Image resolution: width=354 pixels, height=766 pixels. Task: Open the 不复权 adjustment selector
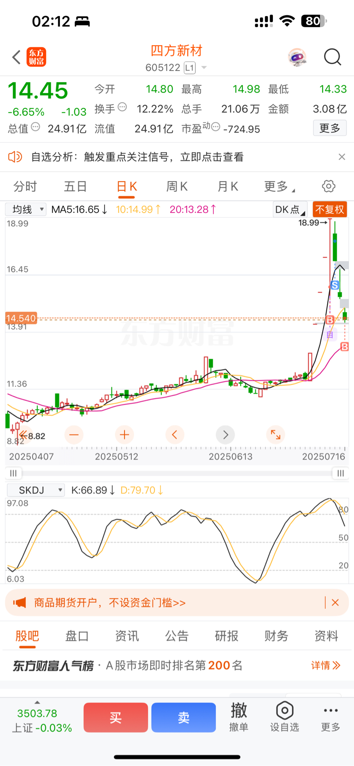[330, 209]
